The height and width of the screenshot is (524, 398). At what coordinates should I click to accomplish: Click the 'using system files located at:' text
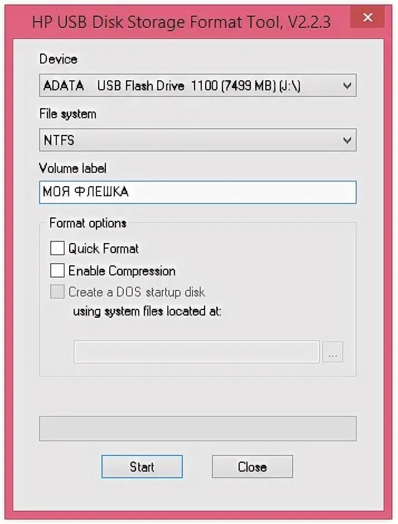[147, 312]
